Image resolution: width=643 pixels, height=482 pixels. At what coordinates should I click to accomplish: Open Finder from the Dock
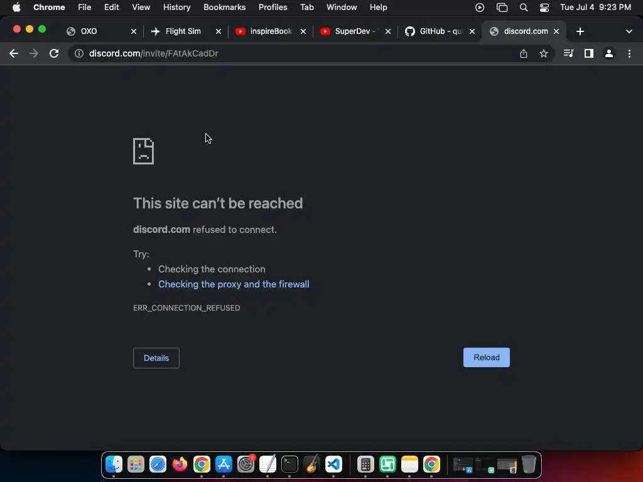(x=114, y=464)
